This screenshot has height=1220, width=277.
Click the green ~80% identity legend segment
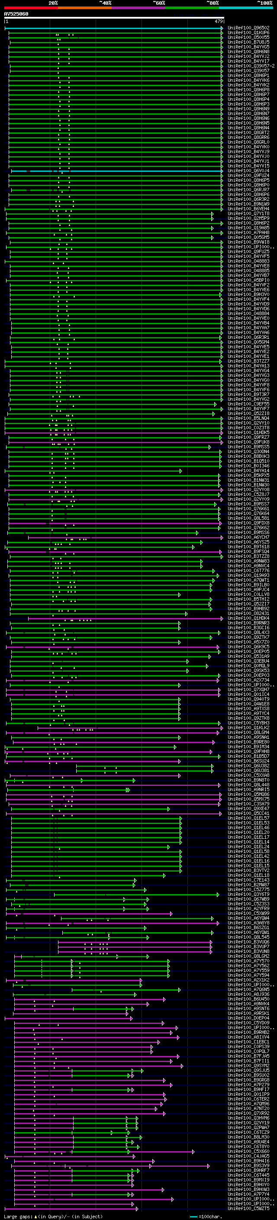tap(192, 8)
